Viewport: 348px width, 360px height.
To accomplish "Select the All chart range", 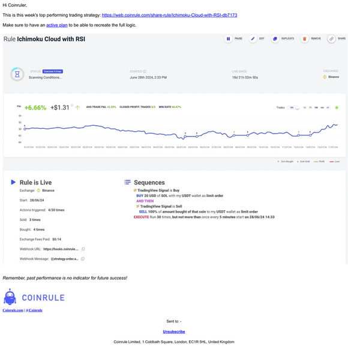I will point(328,107).
